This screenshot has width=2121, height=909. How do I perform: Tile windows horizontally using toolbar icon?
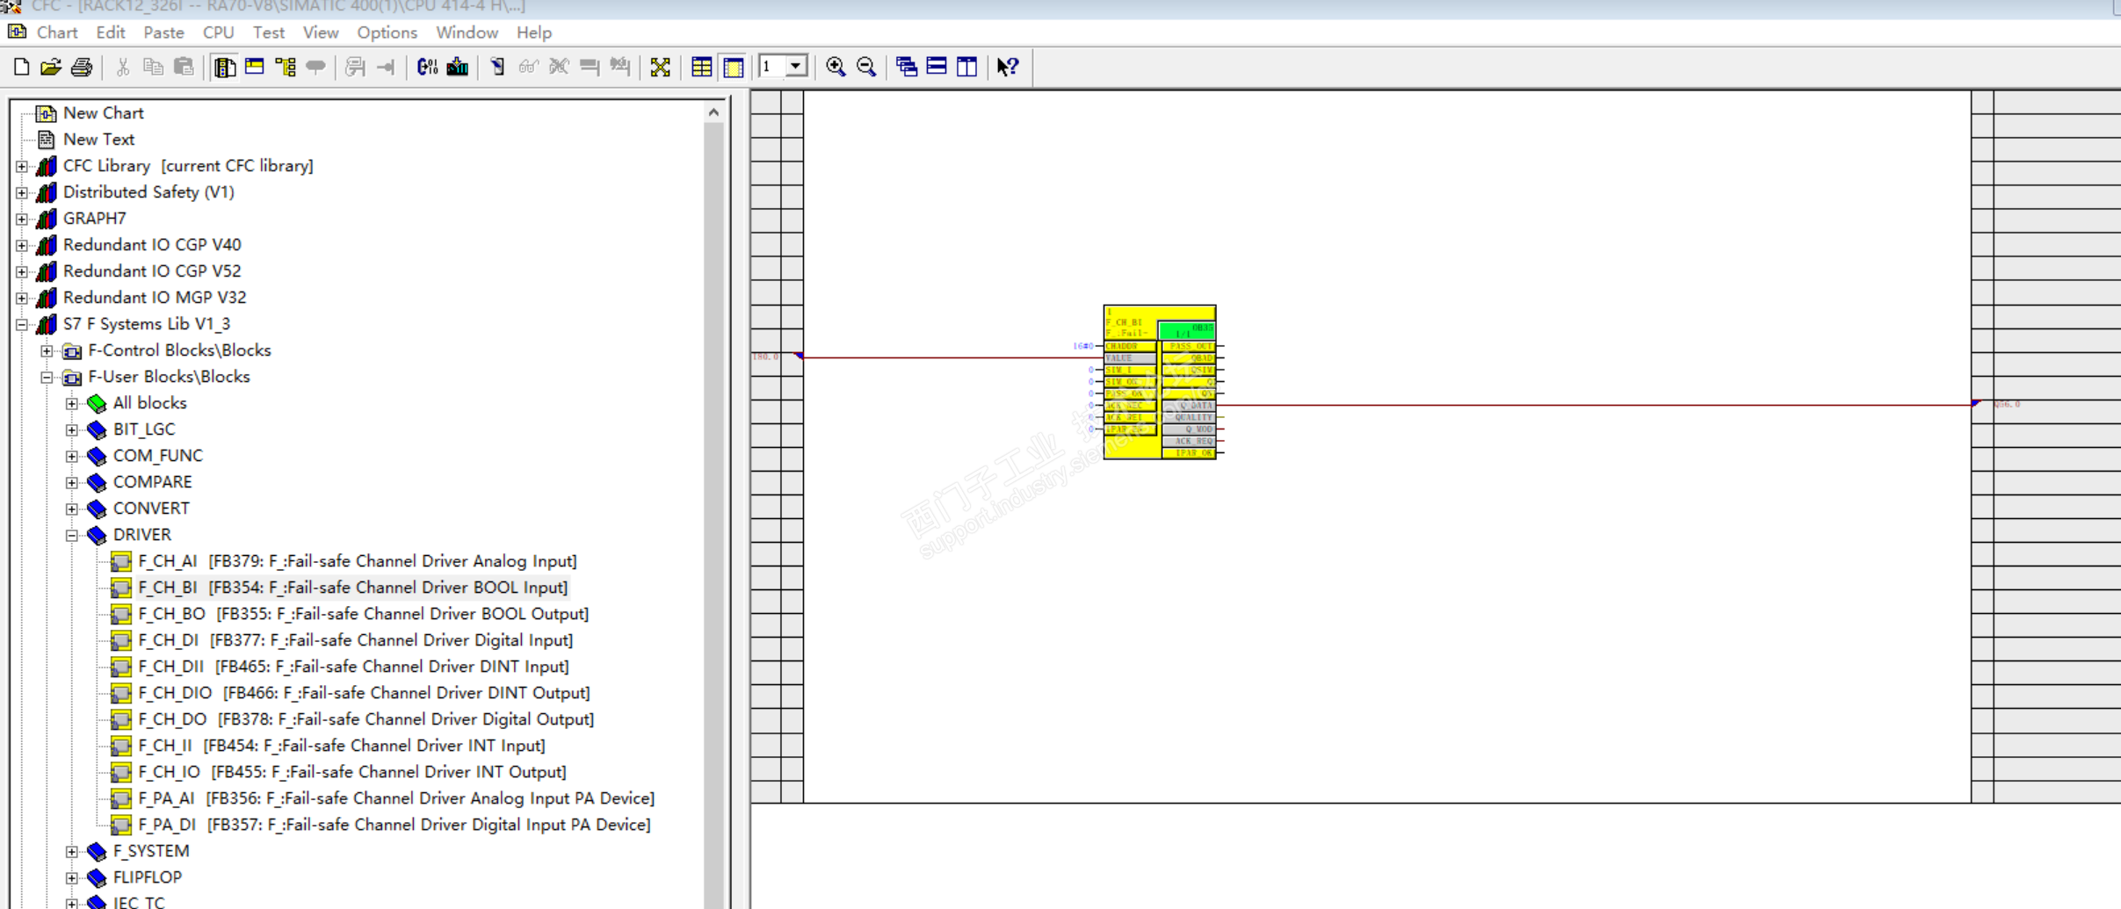[937, 67]
